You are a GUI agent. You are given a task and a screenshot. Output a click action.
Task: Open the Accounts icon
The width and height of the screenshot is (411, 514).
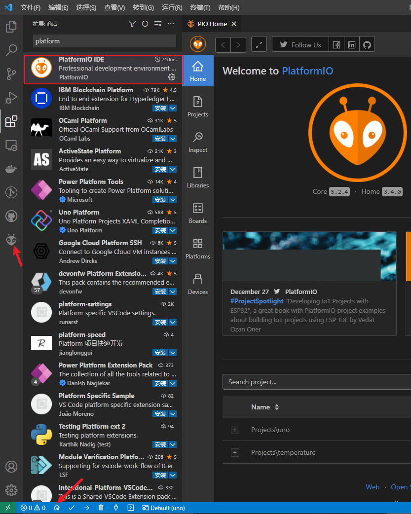click(11, 467)
